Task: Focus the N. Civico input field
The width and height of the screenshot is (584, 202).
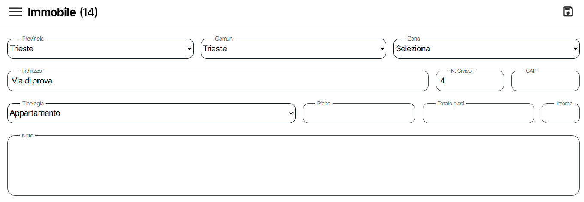Action: pos(470,81)
